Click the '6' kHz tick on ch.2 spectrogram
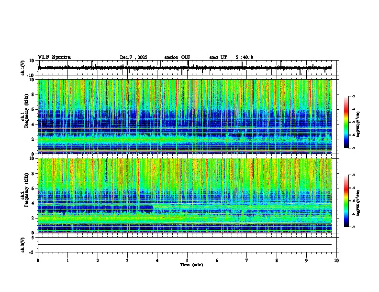 (33, 188)
